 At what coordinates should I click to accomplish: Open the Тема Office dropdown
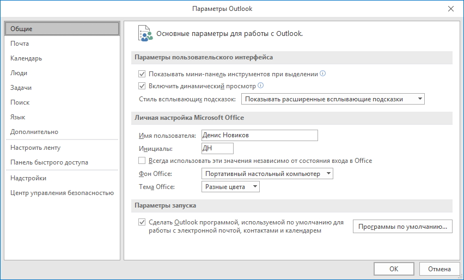230,187
